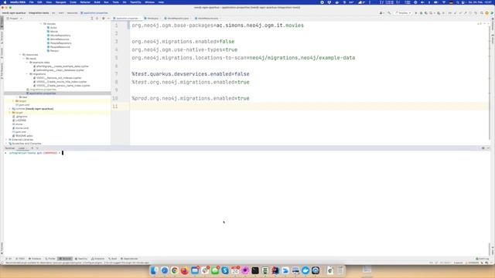The height and width of the screenshot is (278, 495).
Task: Collapse the migrations folder
Action: pyautogui.click(x=27, y=74)
